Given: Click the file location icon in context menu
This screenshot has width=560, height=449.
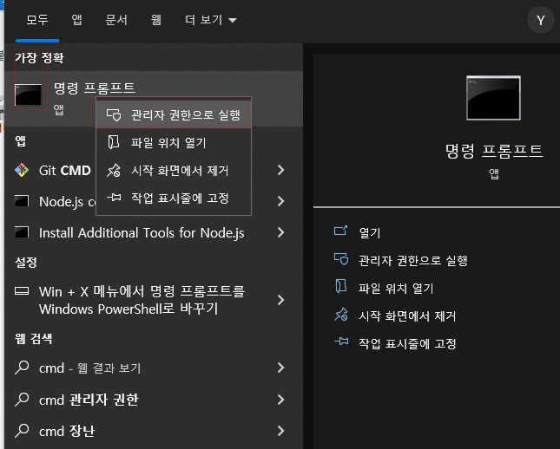Looking at the screenshot, I should 114,142.
